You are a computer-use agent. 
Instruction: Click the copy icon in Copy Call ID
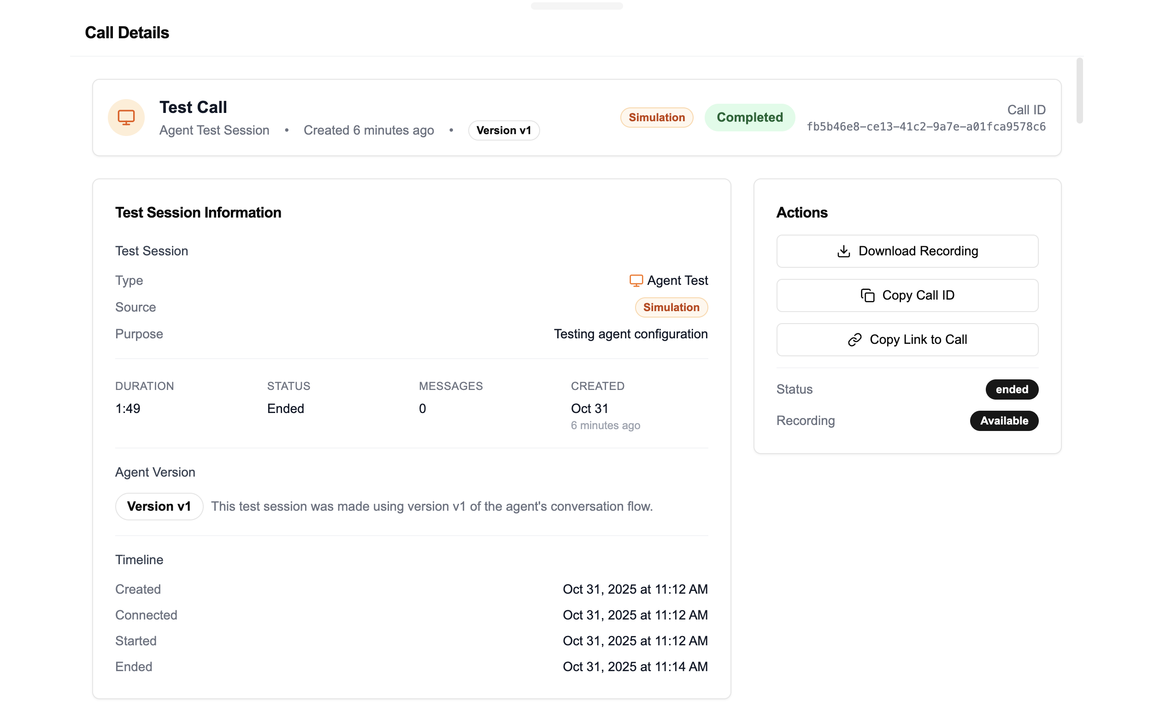(x=867, y=295)
